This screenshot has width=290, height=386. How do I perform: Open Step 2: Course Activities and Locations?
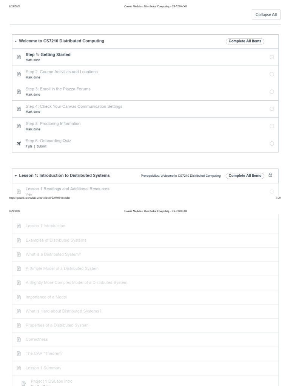pyautogui.click(x=62, y=72)
